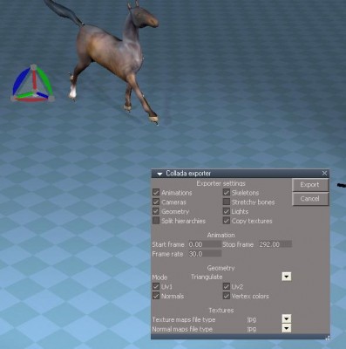Screen dimensions: 346x349
Task: Click the Textures section heading
Action: pos(221,311)
